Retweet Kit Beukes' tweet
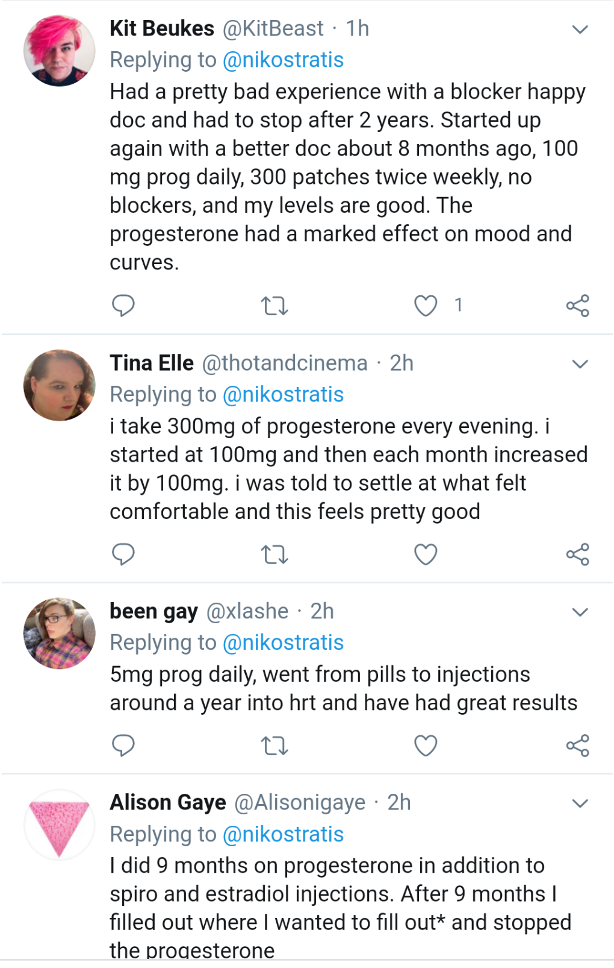The height and width of the screenshot is (968, 614). 275,306
